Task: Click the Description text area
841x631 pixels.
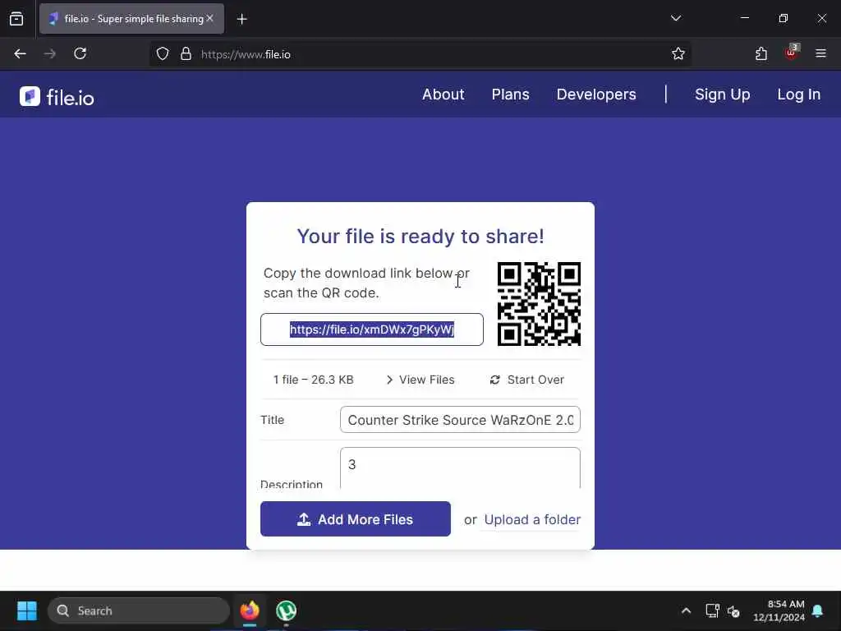Action: coord(460,467)
